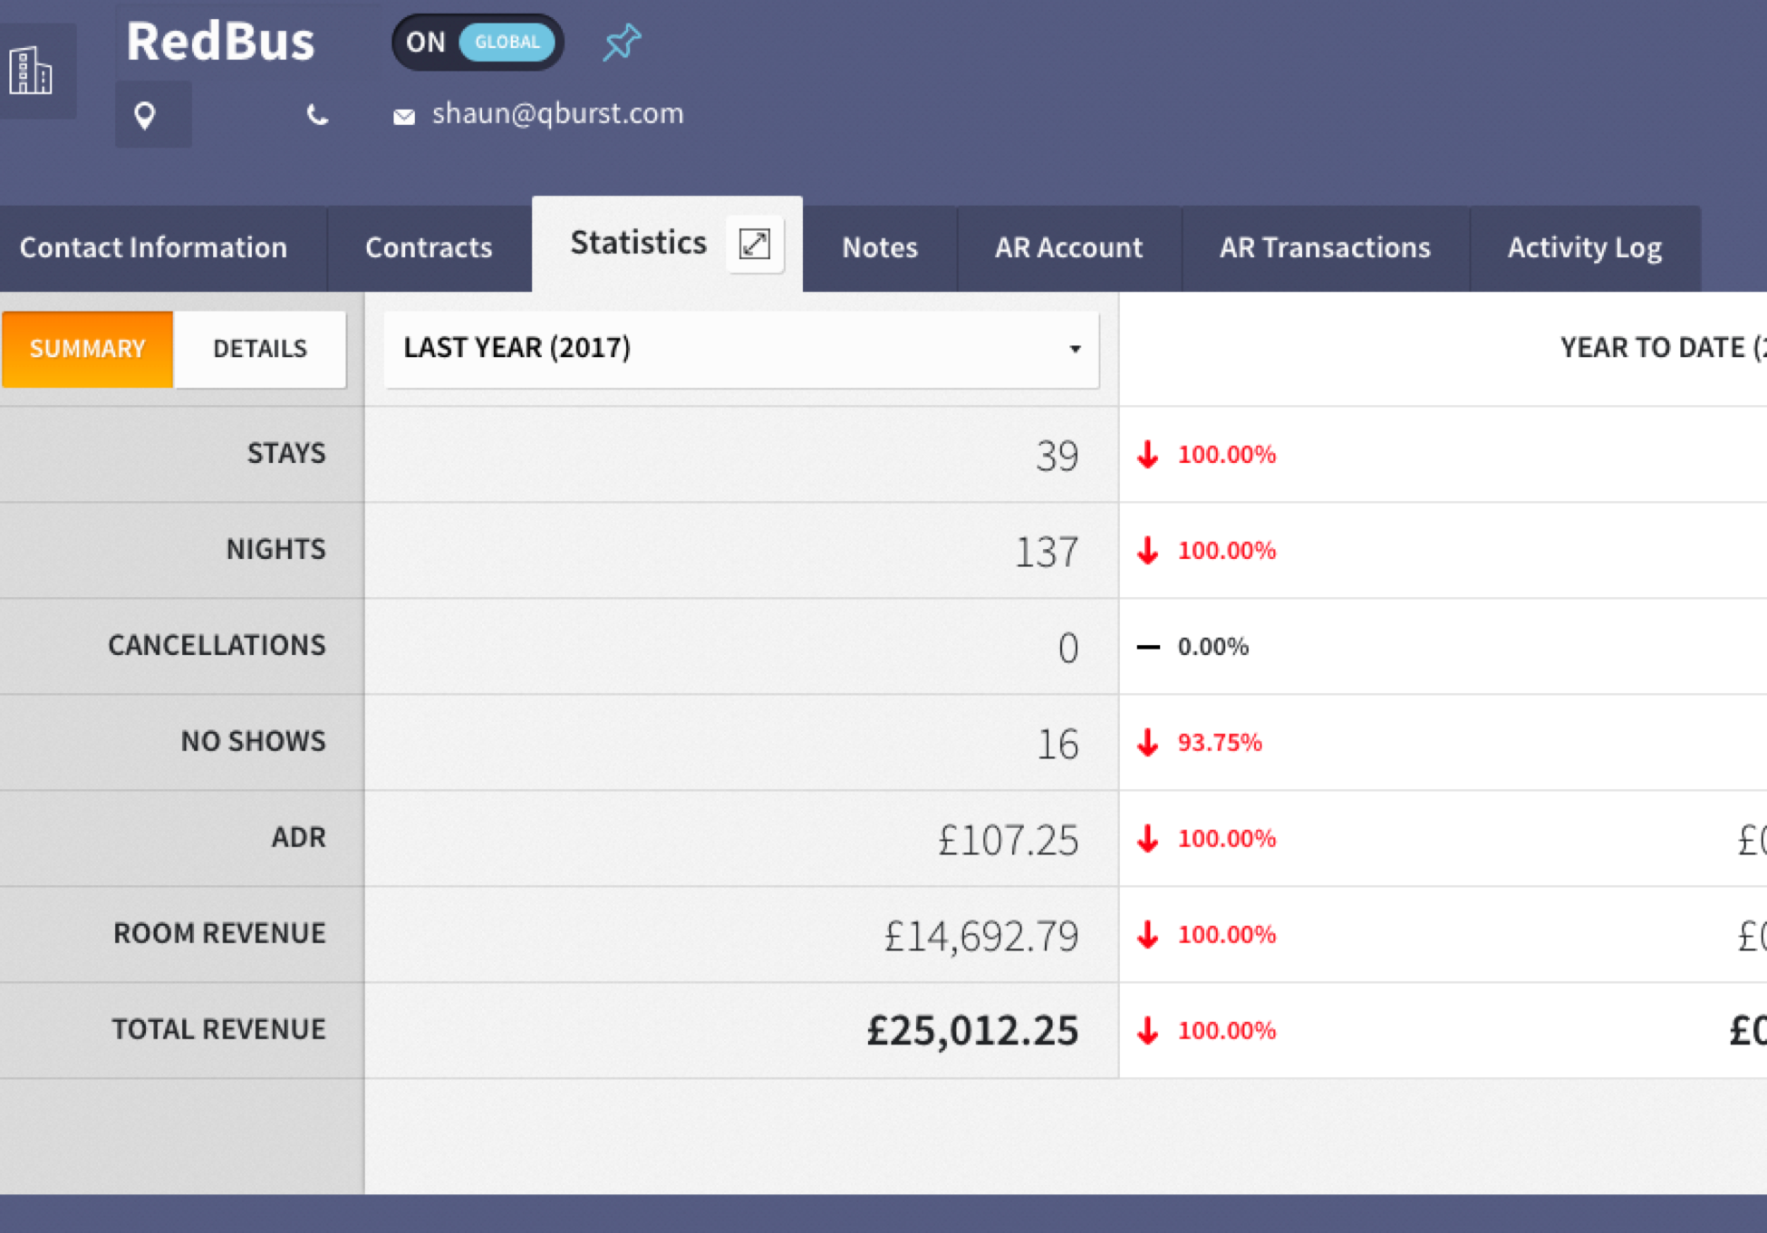Click the dropdown arrow for year selection

pos(1075,349)
